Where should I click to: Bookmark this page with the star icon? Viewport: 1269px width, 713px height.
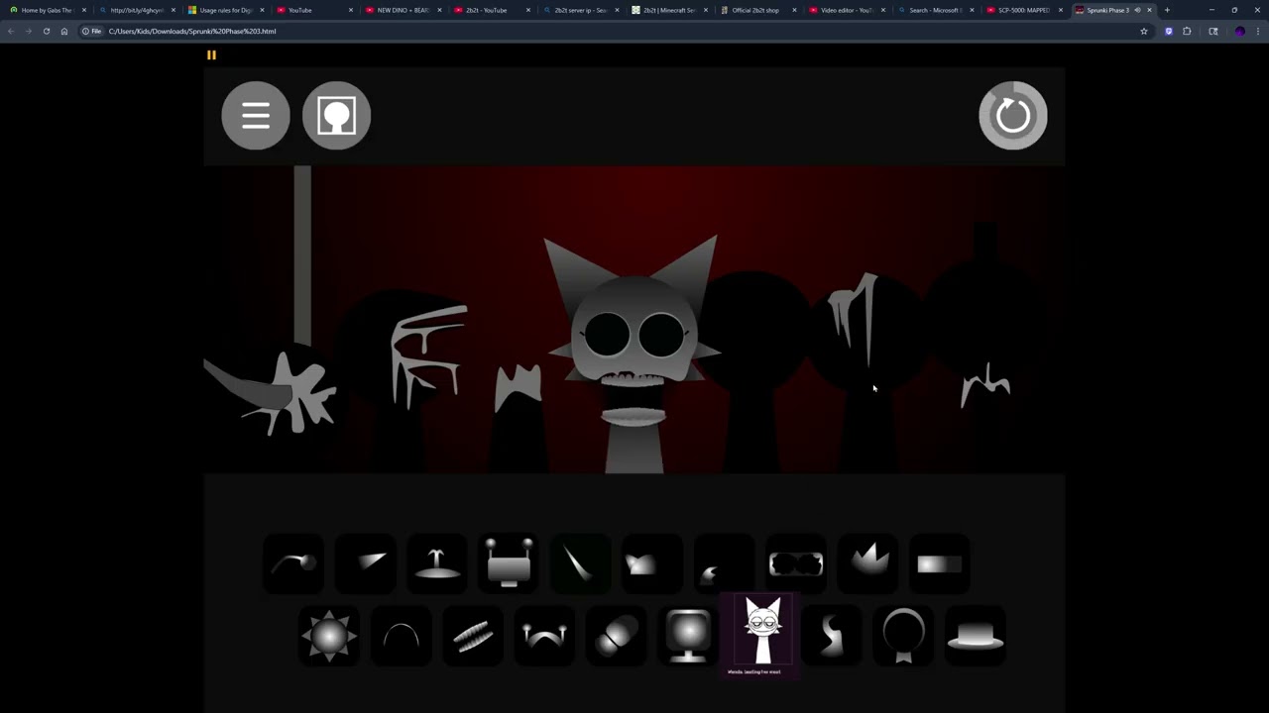1144,31
